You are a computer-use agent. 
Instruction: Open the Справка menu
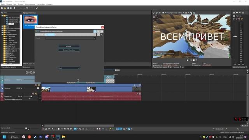point(49,4)
